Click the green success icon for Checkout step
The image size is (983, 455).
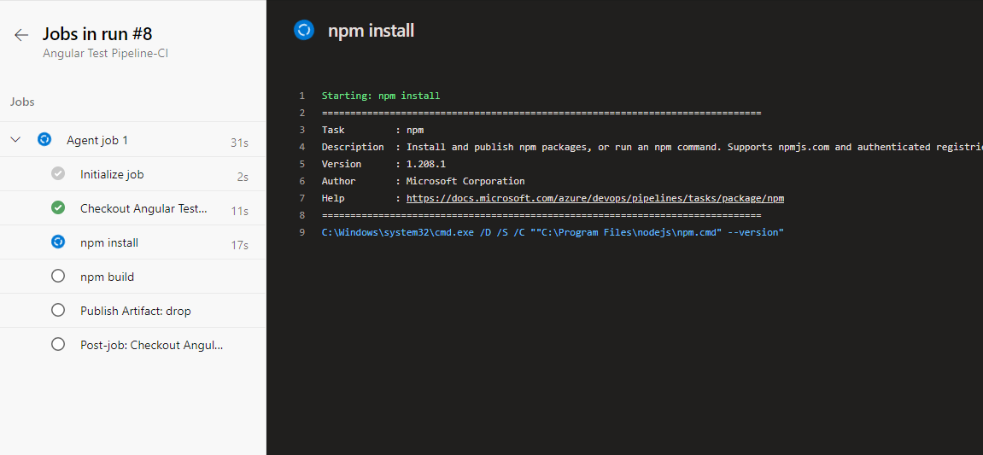coord(58,208)
